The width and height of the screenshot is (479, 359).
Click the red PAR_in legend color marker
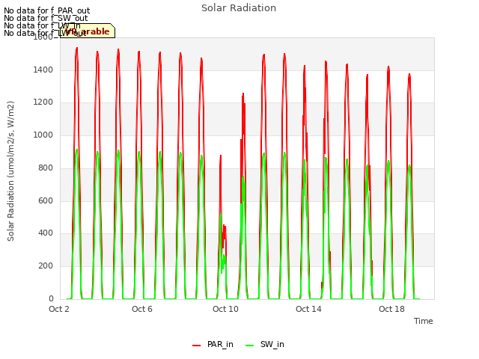pyautogui.click(x=196, y=346)
